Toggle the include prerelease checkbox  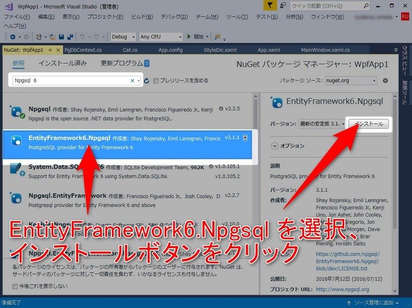pos(156,81)
